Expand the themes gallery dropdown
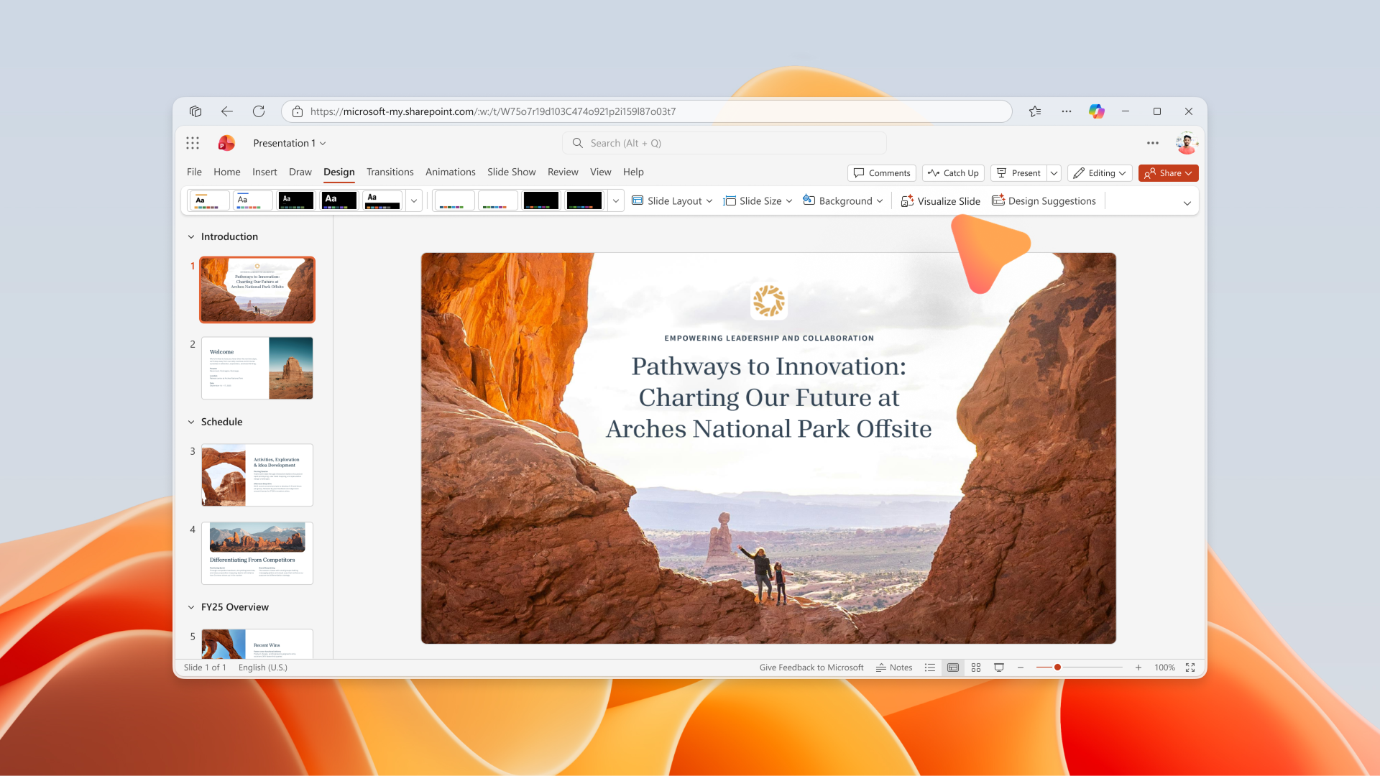Screen dimensions: 1380x776 [x=414, y=200]
